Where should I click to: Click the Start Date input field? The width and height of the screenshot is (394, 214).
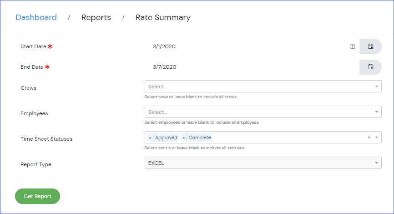[252, 46]
